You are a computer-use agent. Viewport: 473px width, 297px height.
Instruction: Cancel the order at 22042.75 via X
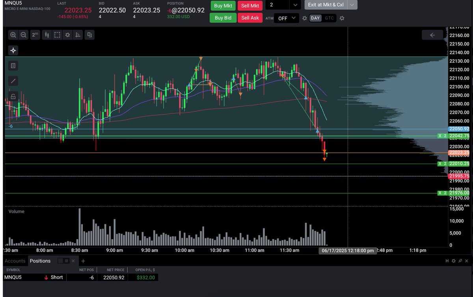point(441,136)
